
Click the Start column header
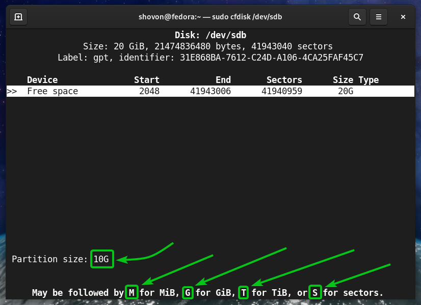[147, 80]
